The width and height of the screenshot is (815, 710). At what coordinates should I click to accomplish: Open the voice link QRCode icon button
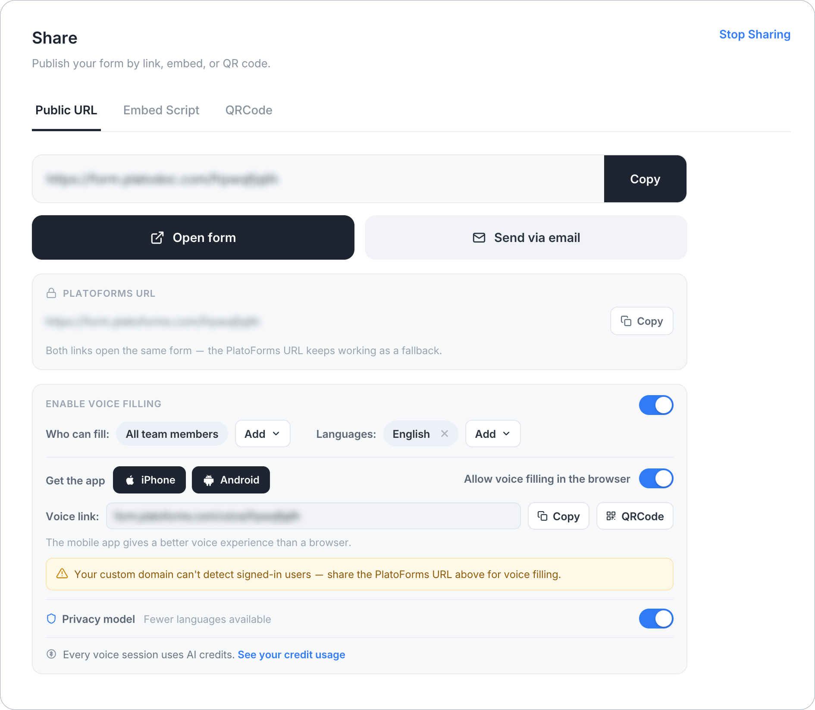[635, 516]
